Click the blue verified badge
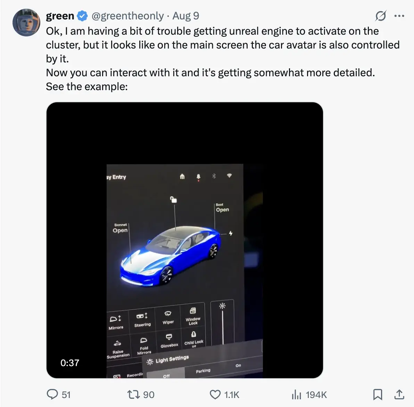This screenshot has width=414, height=407. [82, 16]
